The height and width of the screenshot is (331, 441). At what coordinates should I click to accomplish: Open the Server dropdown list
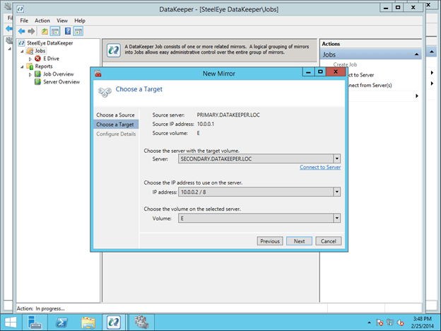(337, 159)
